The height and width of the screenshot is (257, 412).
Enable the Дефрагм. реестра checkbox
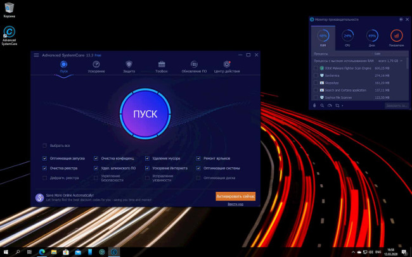click(44, 178)
